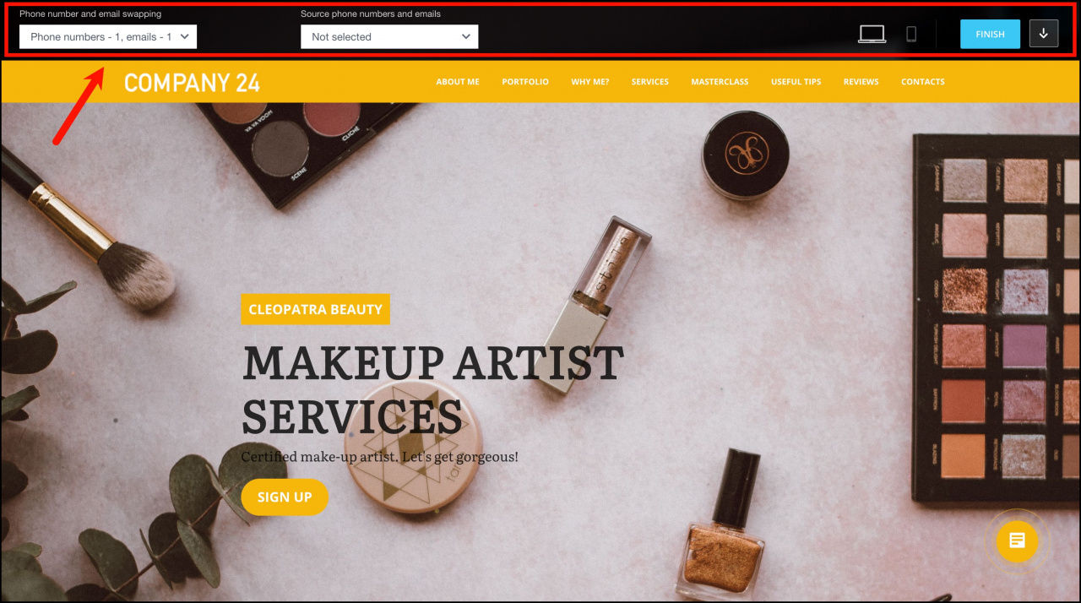Open the CONTACTS navigation link
This screenshot has width=1081, height=603.
[x=923, y=82]
